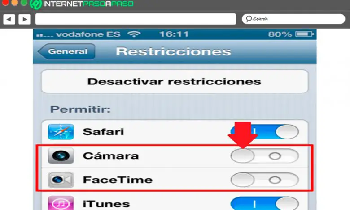Enable the Cámara switch
The width and height of the screenshot is (350, 210).
[x=265, y=156]
